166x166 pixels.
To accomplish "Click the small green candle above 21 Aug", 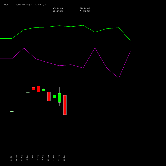I will tap(54, 96).
